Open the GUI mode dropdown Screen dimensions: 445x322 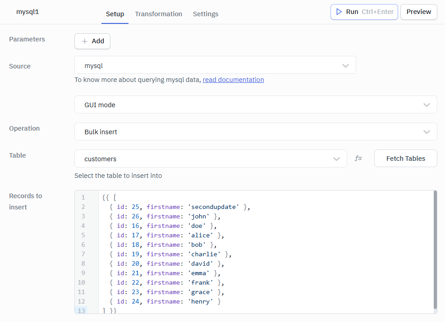click(256, 104)
